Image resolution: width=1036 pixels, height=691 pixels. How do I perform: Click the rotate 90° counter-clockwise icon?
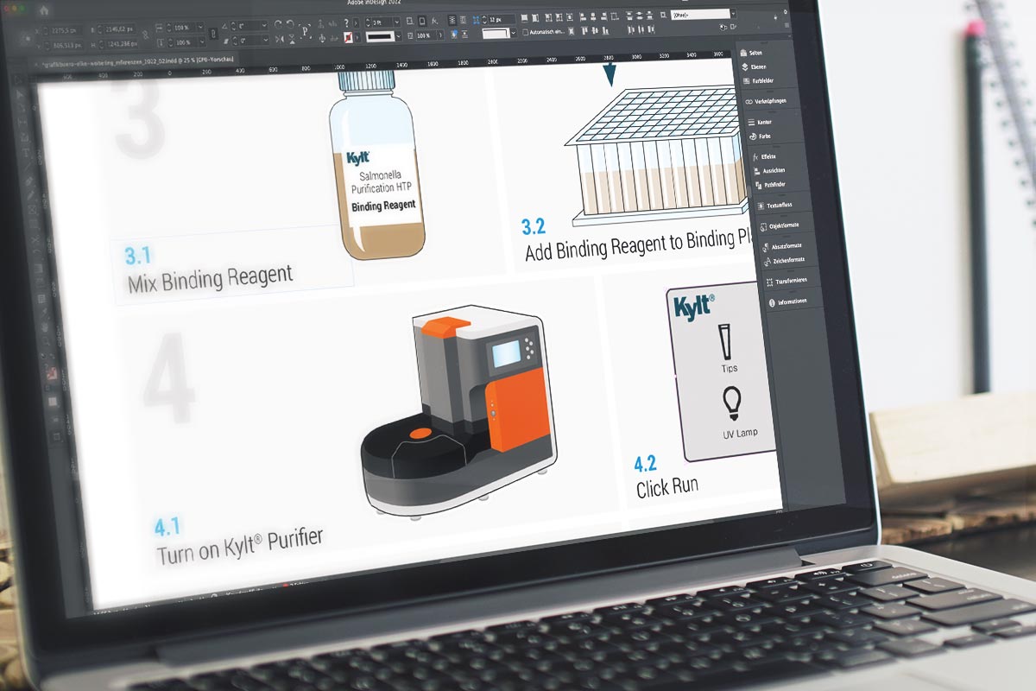click(290, 24)
